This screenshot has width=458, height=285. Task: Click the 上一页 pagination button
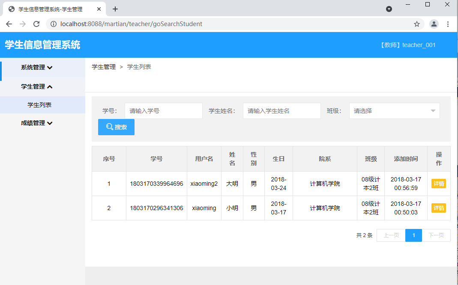tap(391, 235)
